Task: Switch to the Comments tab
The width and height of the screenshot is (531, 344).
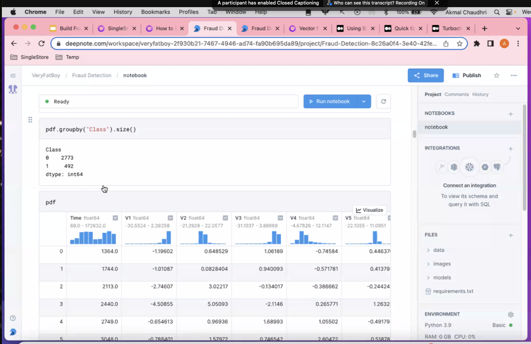Action: [x=456, y=94]
